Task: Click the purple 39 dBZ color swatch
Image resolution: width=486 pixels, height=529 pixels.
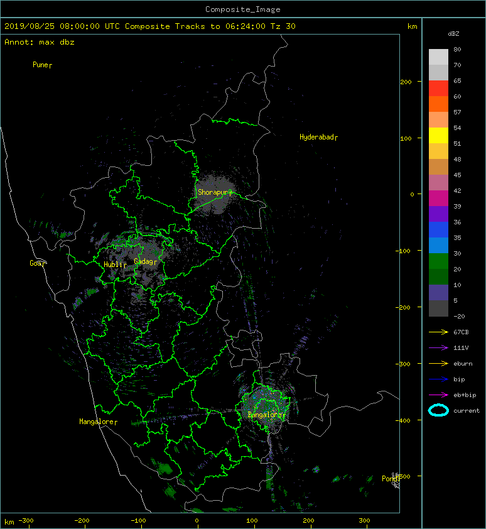Action: (438, 214)
